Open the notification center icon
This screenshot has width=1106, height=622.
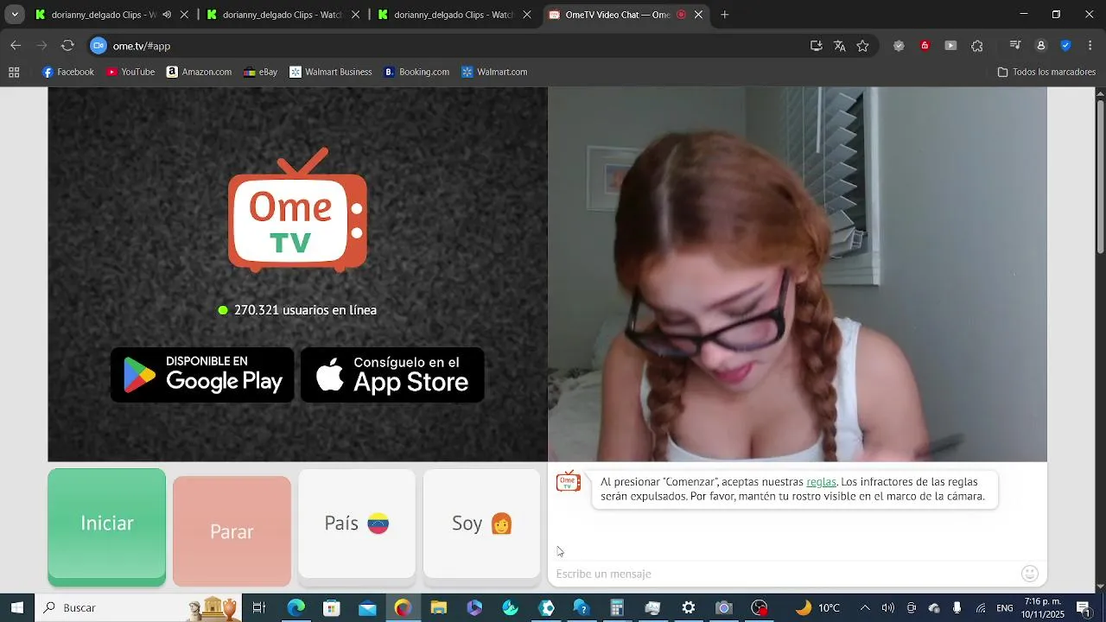coord(1084,607)
